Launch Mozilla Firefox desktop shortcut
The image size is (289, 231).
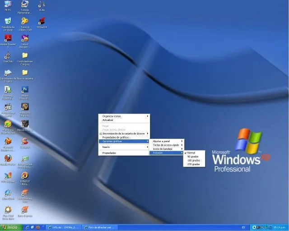(x=8, y=160)
